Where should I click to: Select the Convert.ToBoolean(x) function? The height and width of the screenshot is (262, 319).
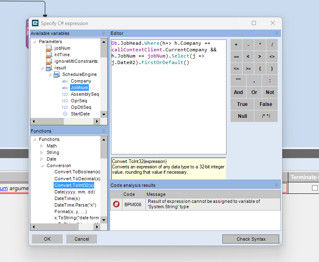click(77, 172)
